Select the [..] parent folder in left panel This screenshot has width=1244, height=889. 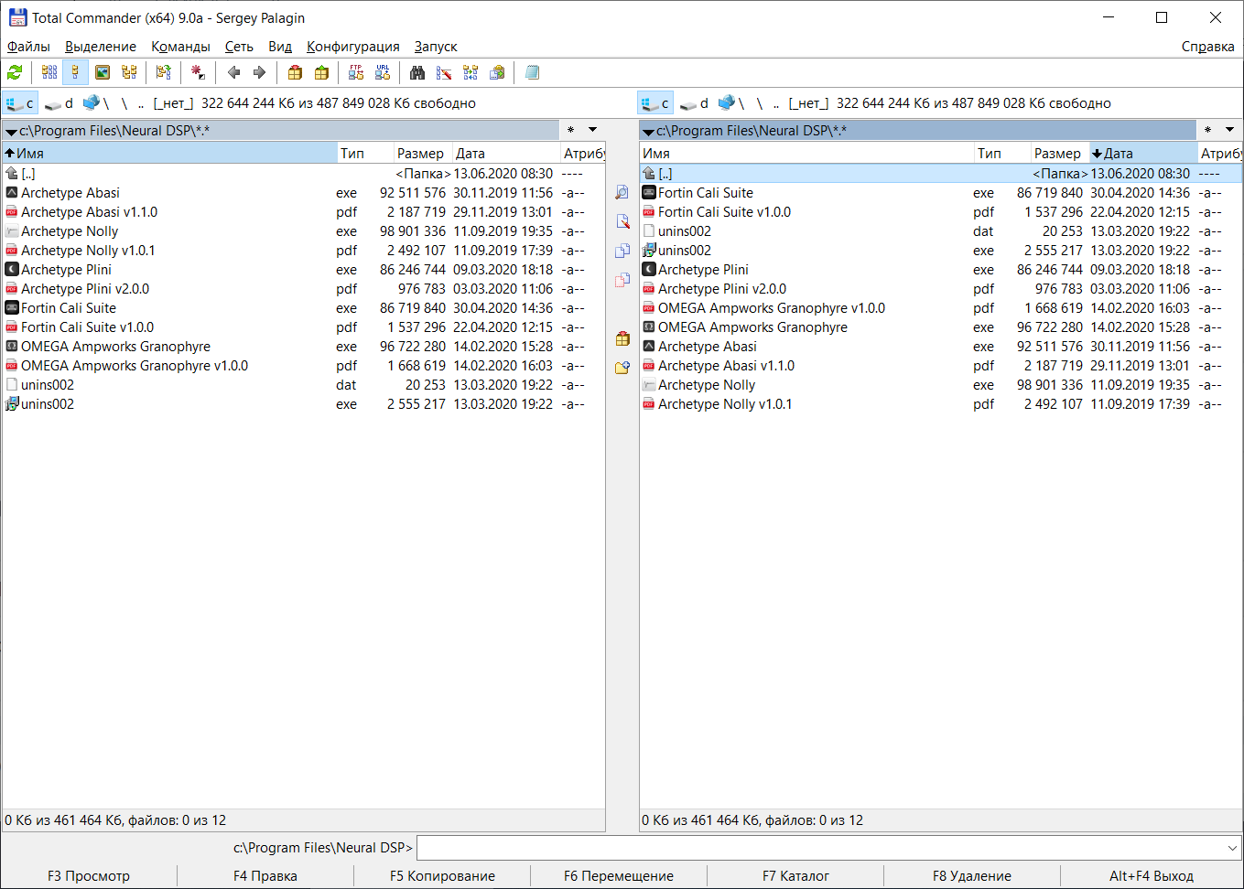click(x=303, y=173)
